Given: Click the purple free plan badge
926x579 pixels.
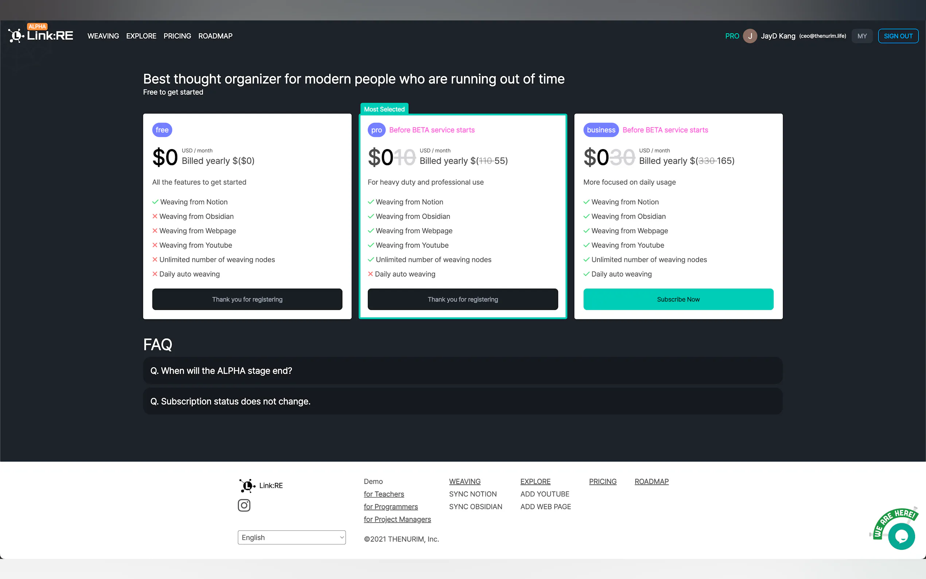Looking at the screenshot, I should tap(162, 130).
